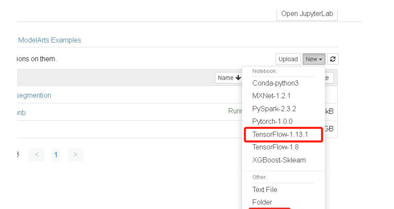Click the Upload button
Viewport: 394px width, 209px height.
click(x=288, y=59)
